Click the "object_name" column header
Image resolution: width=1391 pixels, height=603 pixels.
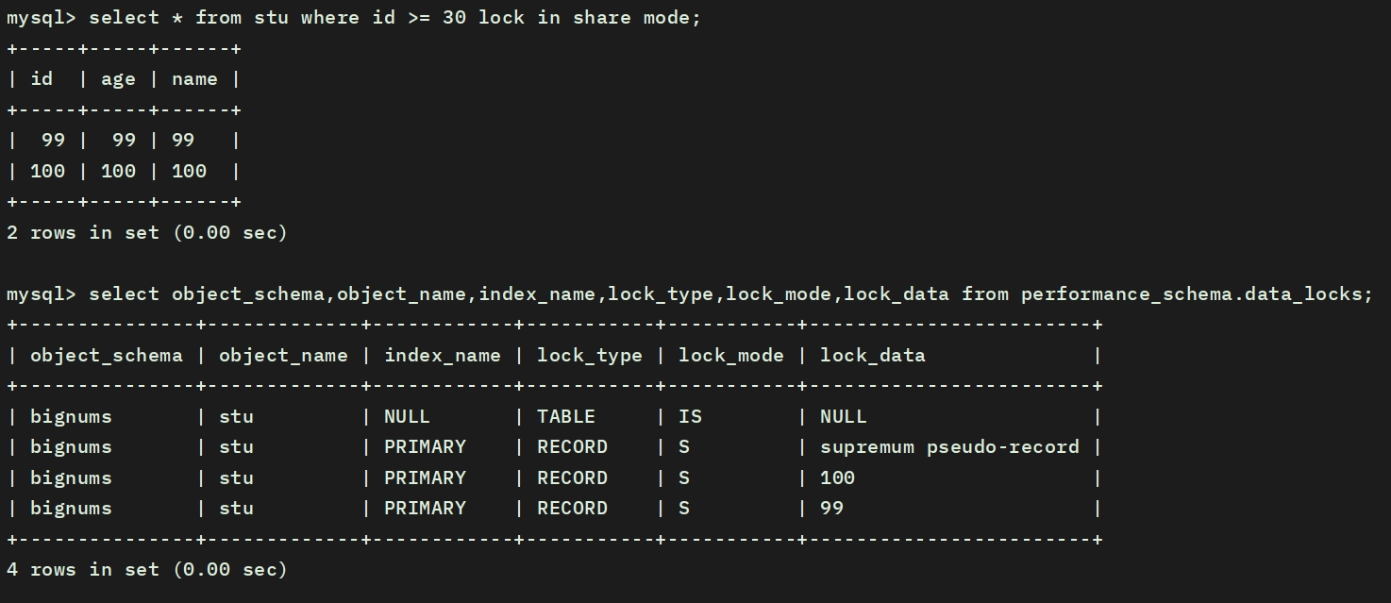pos(283,356)
